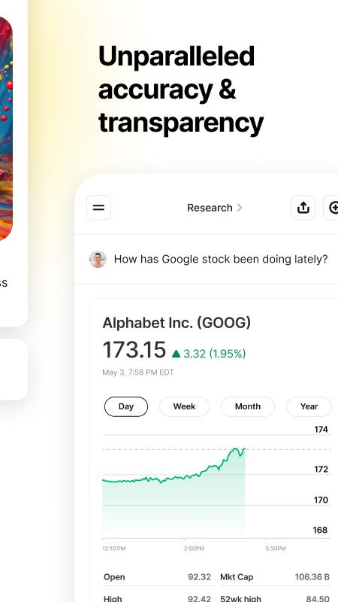This screenshot has height=602, width=338.
Task: Click the 3.32 (1.95%) change value
Action: tap(215, 354)
